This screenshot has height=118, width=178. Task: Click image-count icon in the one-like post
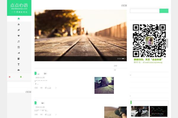pyautogui.click(x=43, y=103)
